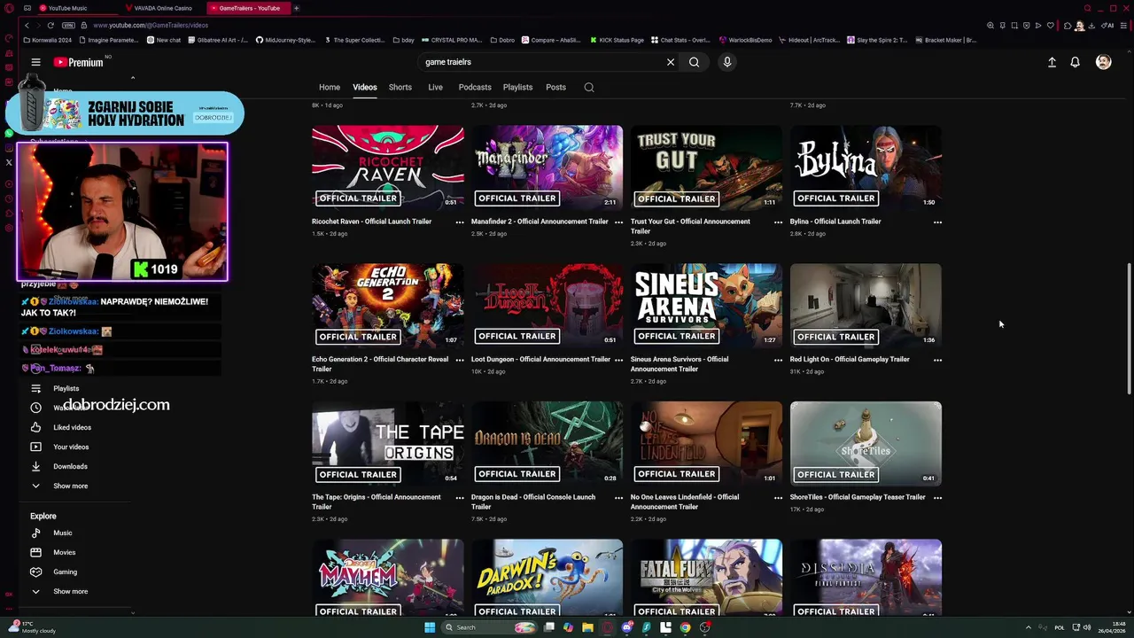Open more options for The Tape: Origins video
Image resolution: width=1134 pixels, height=638 pixels.
coord(459,498)
